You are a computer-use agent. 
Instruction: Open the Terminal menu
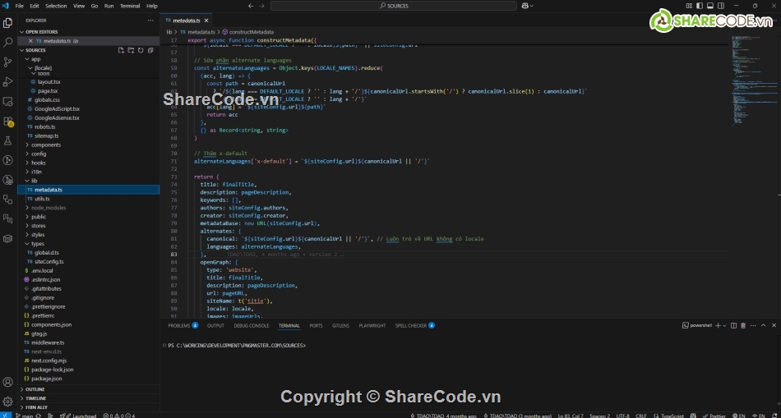click(130, 6)
